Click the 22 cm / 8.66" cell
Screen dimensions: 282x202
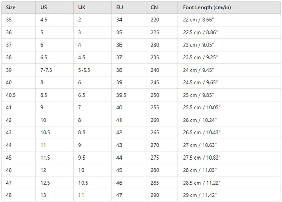(229, 20)
